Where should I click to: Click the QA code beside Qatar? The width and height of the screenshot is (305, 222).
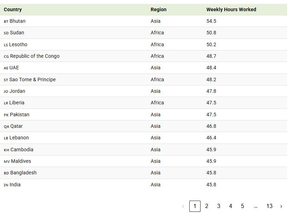point(6,126)
